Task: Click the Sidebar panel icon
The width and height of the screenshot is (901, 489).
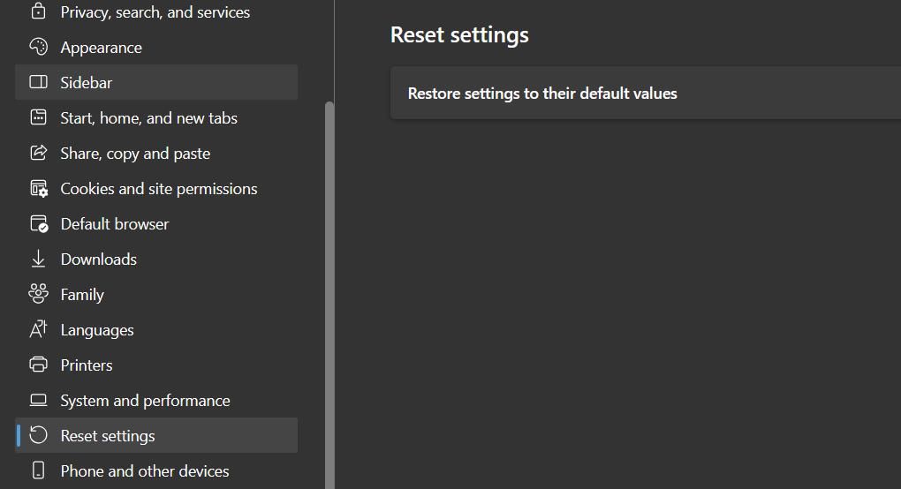Action: [x=38, y=82]
